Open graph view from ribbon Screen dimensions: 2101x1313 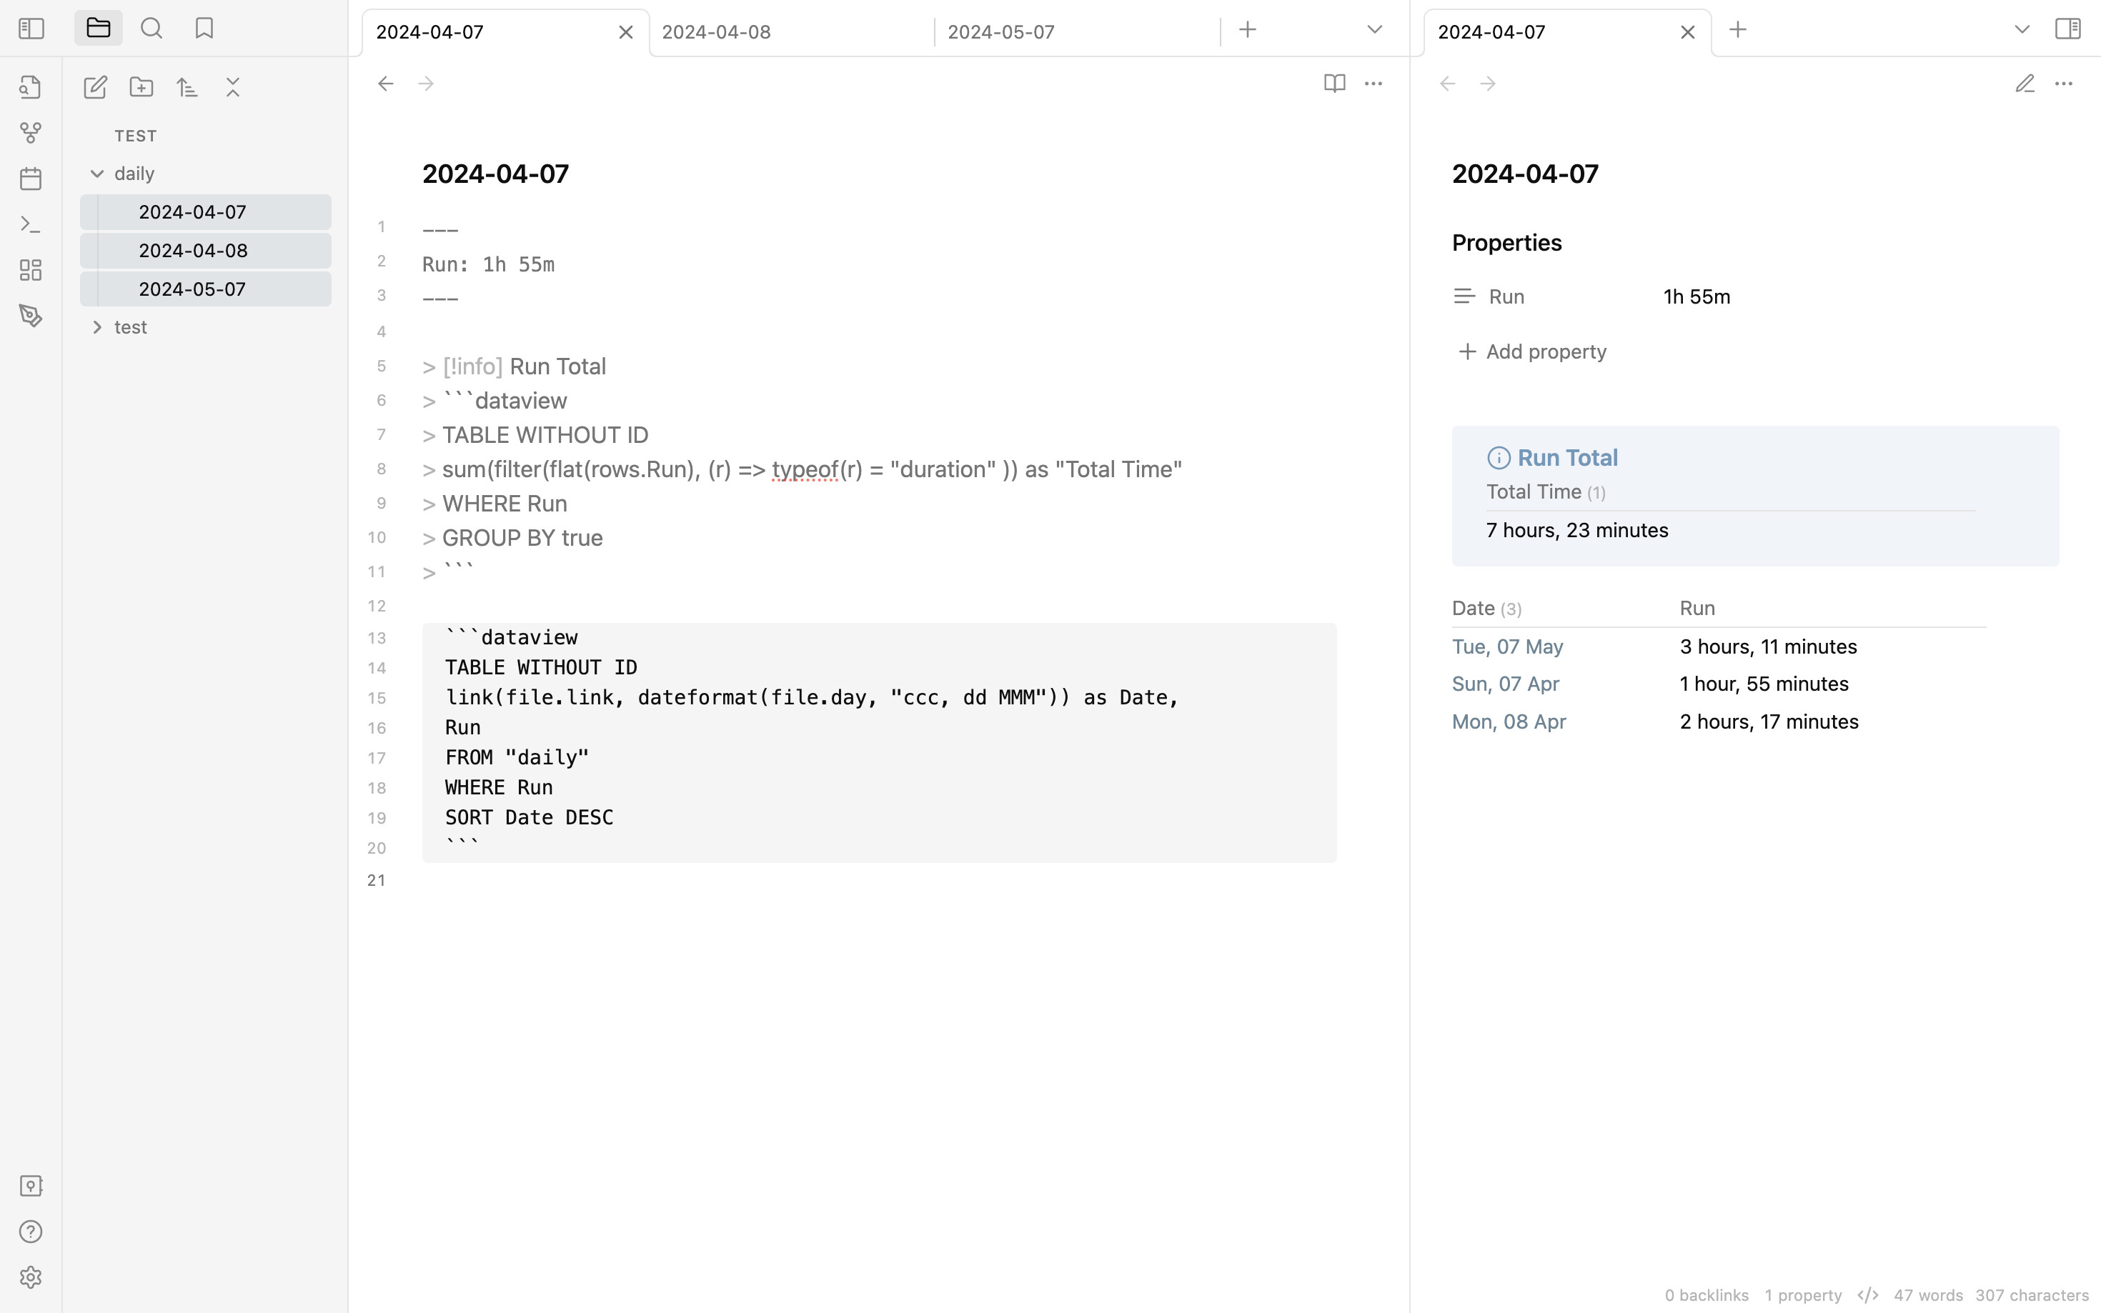pyautogui.click(x=31, y=133)
